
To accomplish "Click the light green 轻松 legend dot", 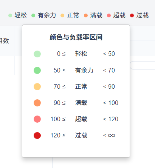I will [x=10, y=15].
